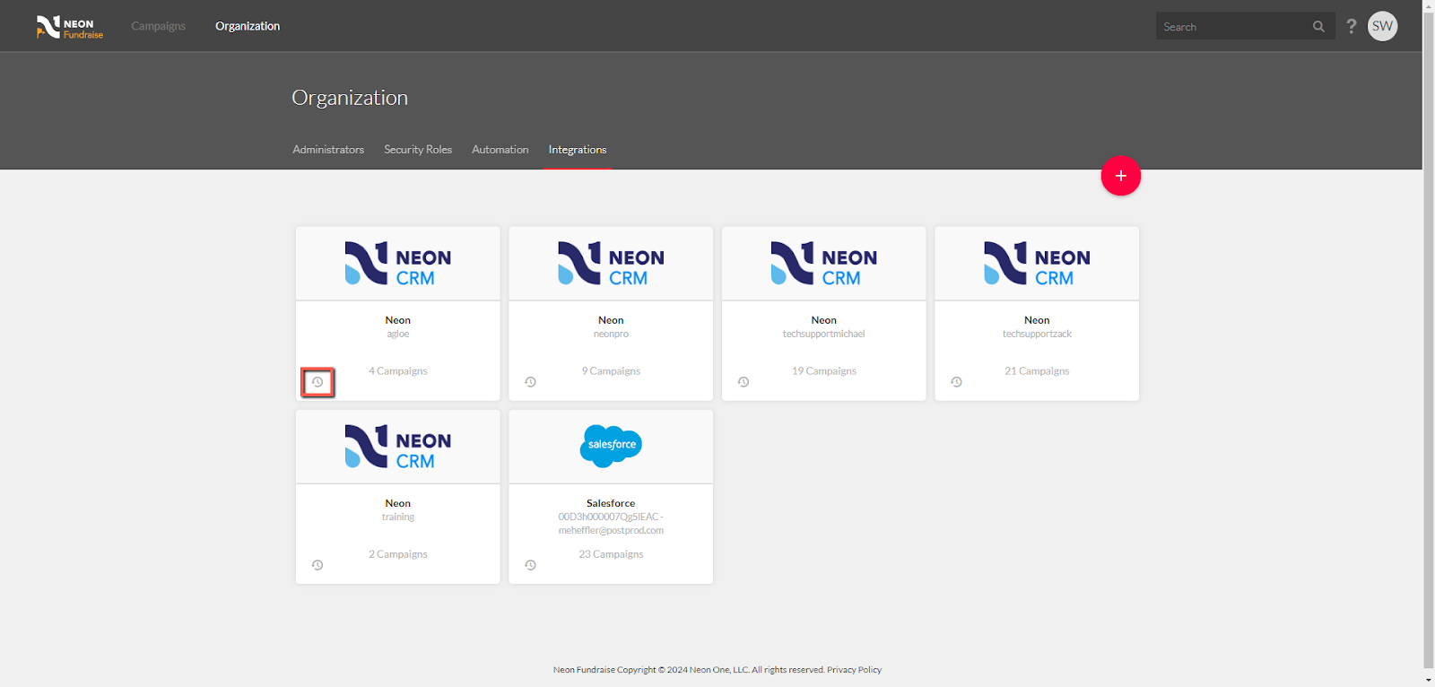Click the Neon CRM logo on training card
Image resolution: width=1435 pixels, height=687 pixels.
click(398, 447)
